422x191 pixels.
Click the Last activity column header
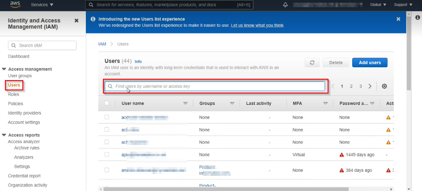coord(259,103)
